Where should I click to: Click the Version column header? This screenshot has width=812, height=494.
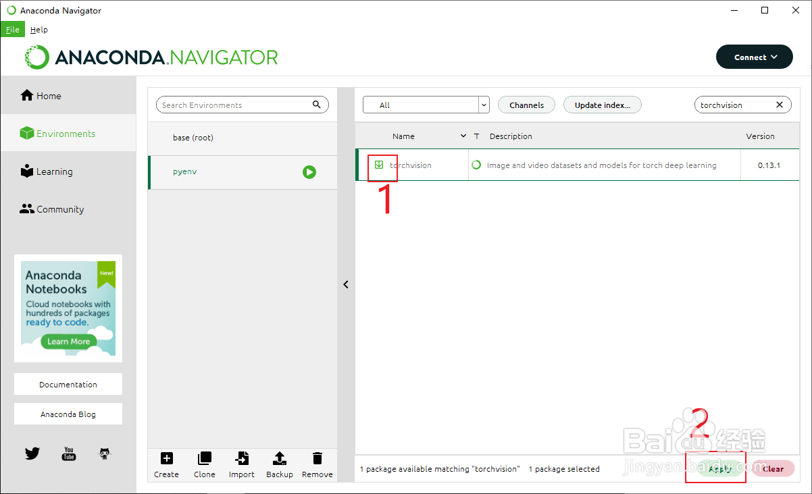tap(760, 136)
